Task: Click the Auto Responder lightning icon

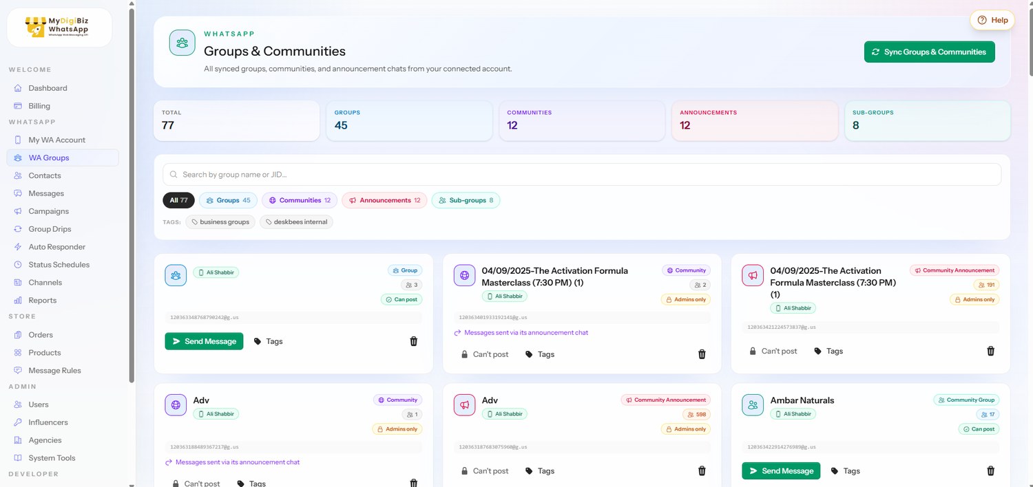Action: [x=18, y=247]
